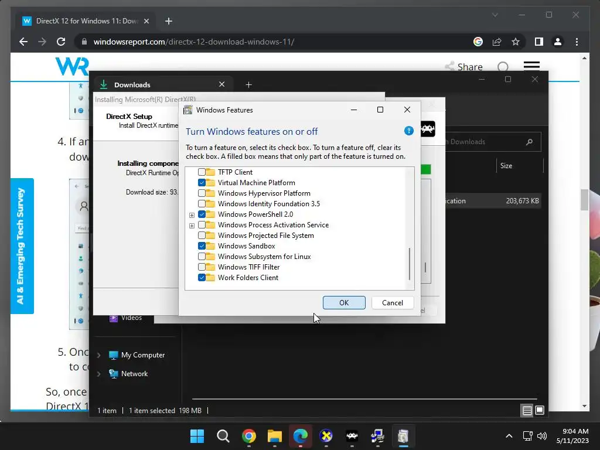Select My Computer in navigation pane

pyautogui.click(x=143, y=355)
